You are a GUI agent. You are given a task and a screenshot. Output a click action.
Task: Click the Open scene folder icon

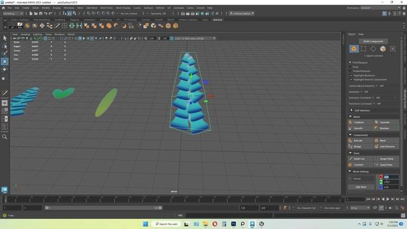(36, 13)
